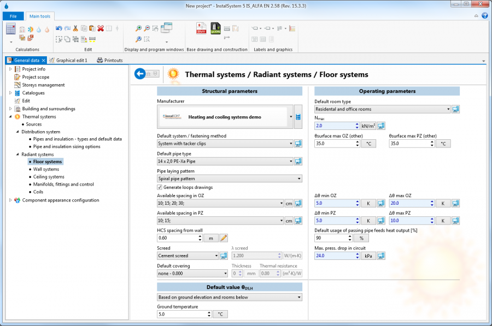Click the blue back arrow button
Image resolution: width=492 pixels, height=326 pixels.
[x=140, y=74]
